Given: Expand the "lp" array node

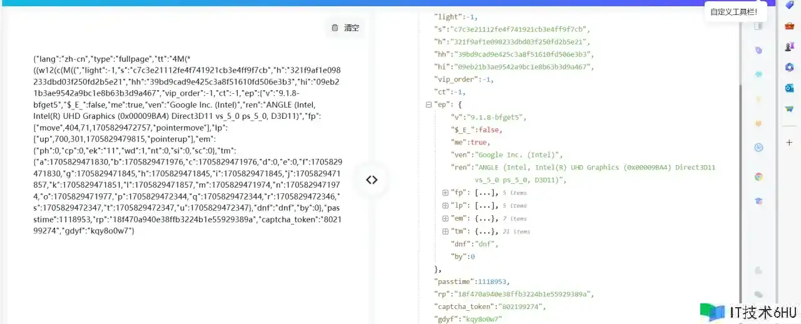Looking at the screenshot, I should [446, 206].
